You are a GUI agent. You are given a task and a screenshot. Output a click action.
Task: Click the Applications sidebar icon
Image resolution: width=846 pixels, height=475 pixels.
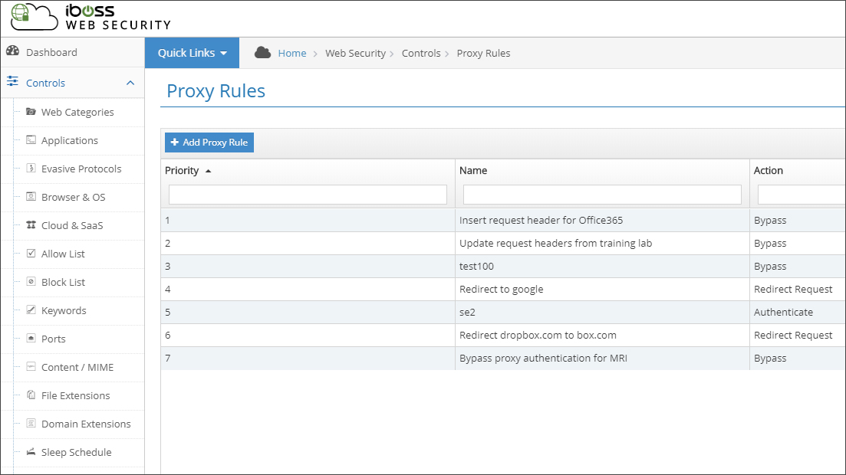(x=31, y=139)
